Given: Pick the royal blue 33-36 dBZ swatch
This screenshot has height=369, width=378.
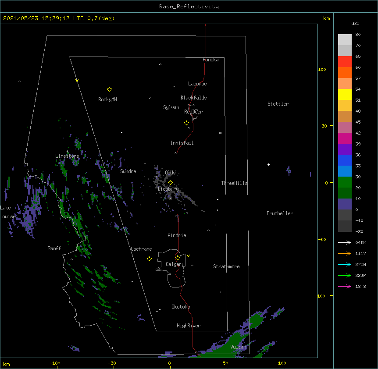Looking at the screenshot, I should point(345,160).
